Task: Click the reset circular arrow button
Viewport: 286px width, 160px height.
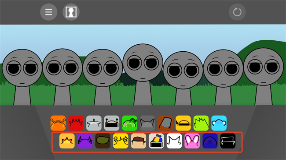Action: [x=237, y=12]
